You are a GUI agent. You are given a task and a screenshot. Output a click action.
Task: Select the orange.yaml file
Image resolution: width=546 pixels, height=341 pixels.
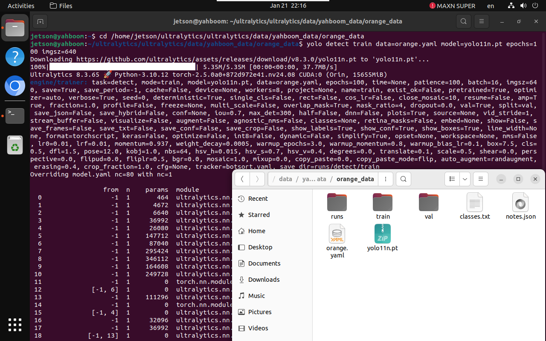(x=337, y=242)
